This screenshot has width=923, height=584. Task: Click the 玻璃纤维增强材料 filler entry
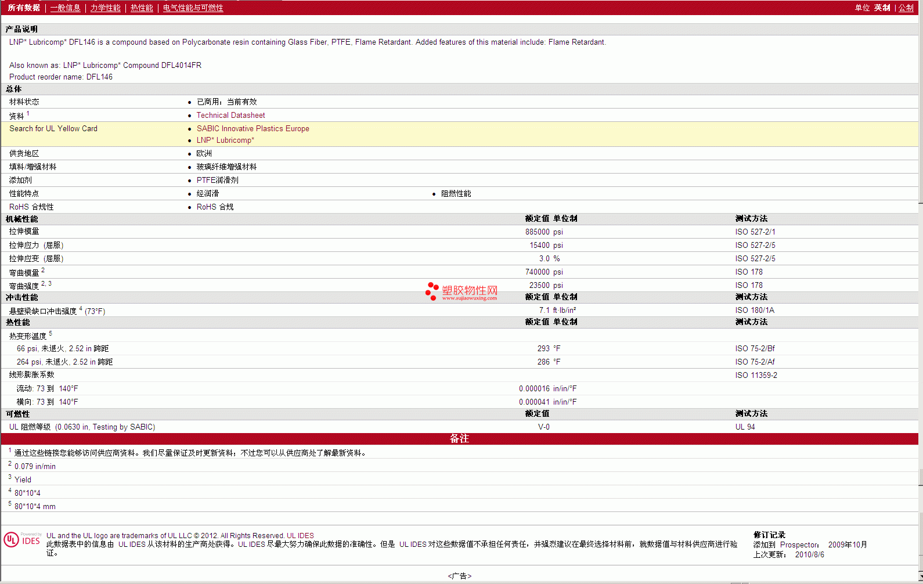[226, 167]
